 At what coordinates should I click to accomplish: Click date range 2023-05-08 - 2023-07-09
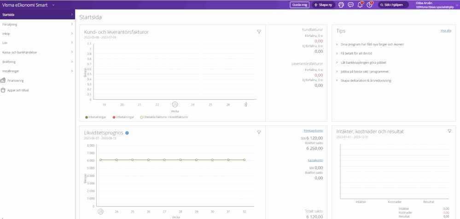[100, 38]
